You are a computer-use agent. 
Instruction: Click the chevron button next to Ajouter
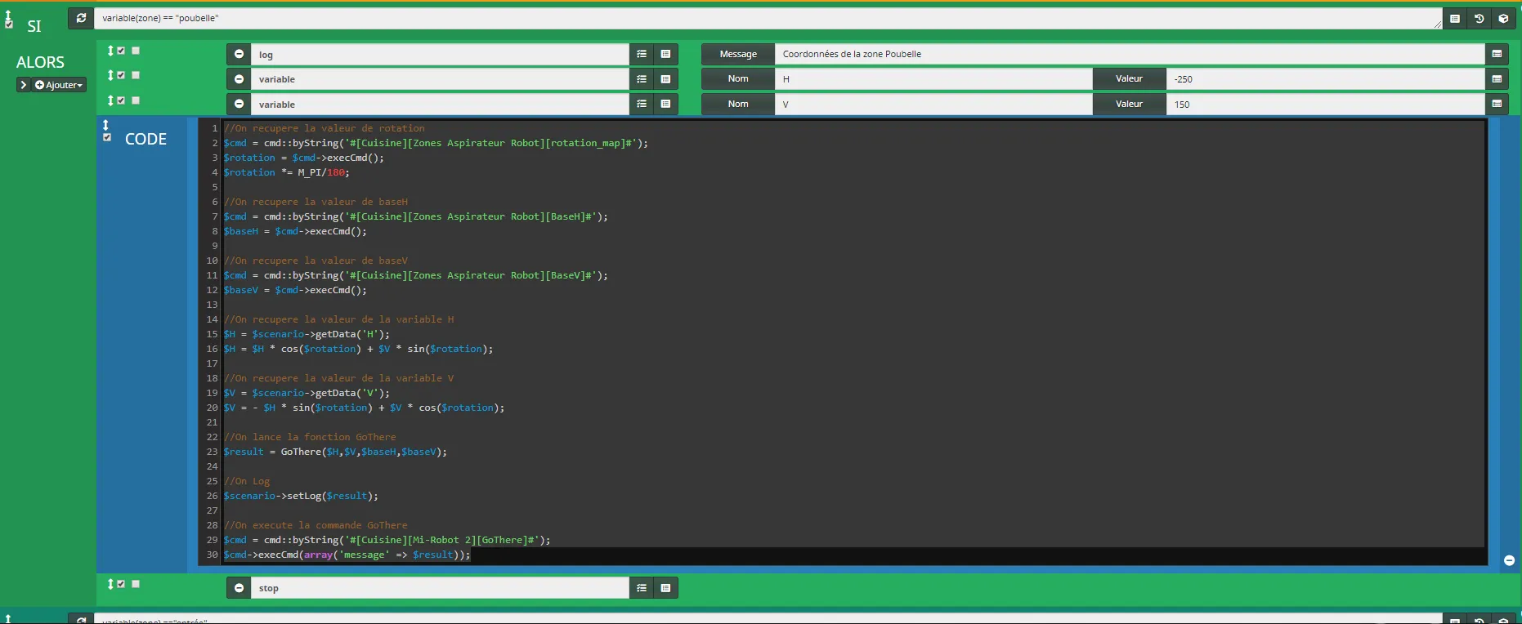click(x=24, y=85)
